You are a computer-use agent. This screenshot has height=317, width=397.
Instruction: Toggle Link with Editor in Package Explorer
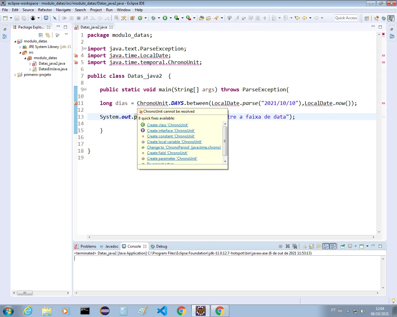coord(48,35)
